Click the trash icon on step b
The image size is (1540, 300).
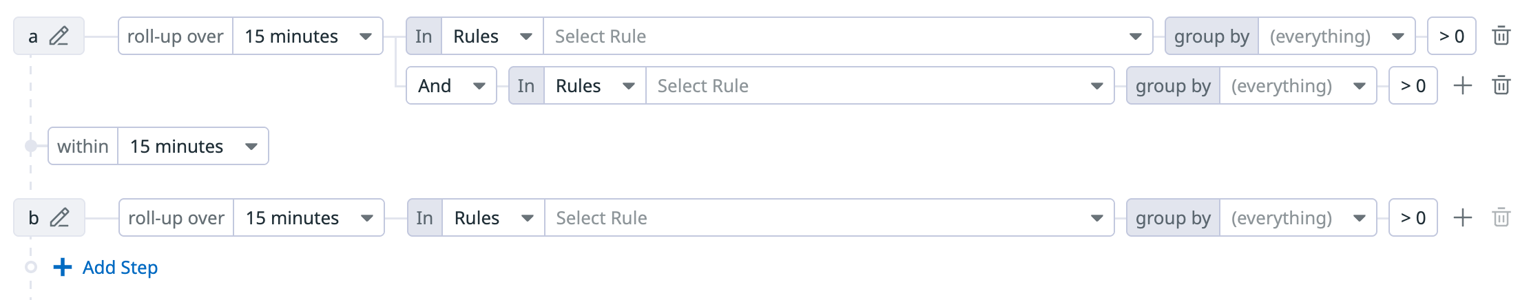[1501, 217]
